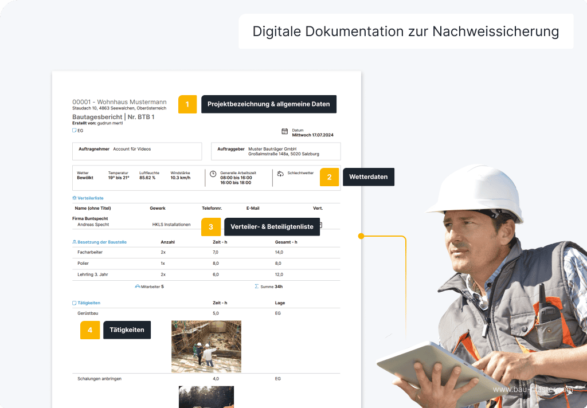The height and width of the screenshot is (408, 587).
Task: Click the sigma icon beside Summe 34h
Action: (256, 287)
